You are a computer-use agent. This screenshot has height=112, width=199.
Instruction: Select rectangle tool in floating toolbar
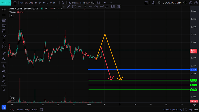(x=74, y=7)
